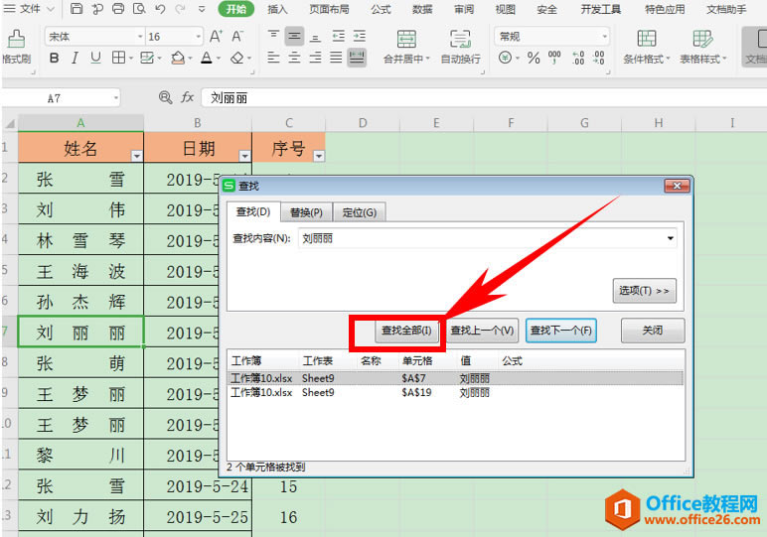Click the Auto Wrap Text button

[x=460, y=47]
